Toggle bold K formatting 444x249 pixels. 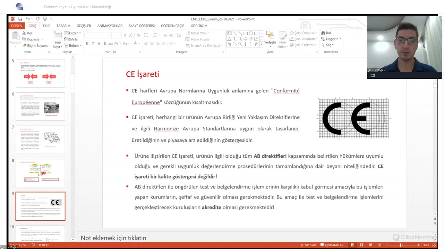[87, 44]
